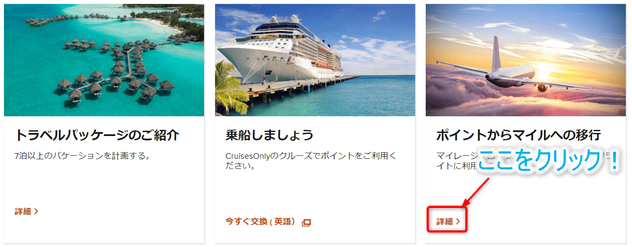Click the airplane tail fin in the sunset photo
This screenshot has width=632, height=247.
click(x=496, y=53)
